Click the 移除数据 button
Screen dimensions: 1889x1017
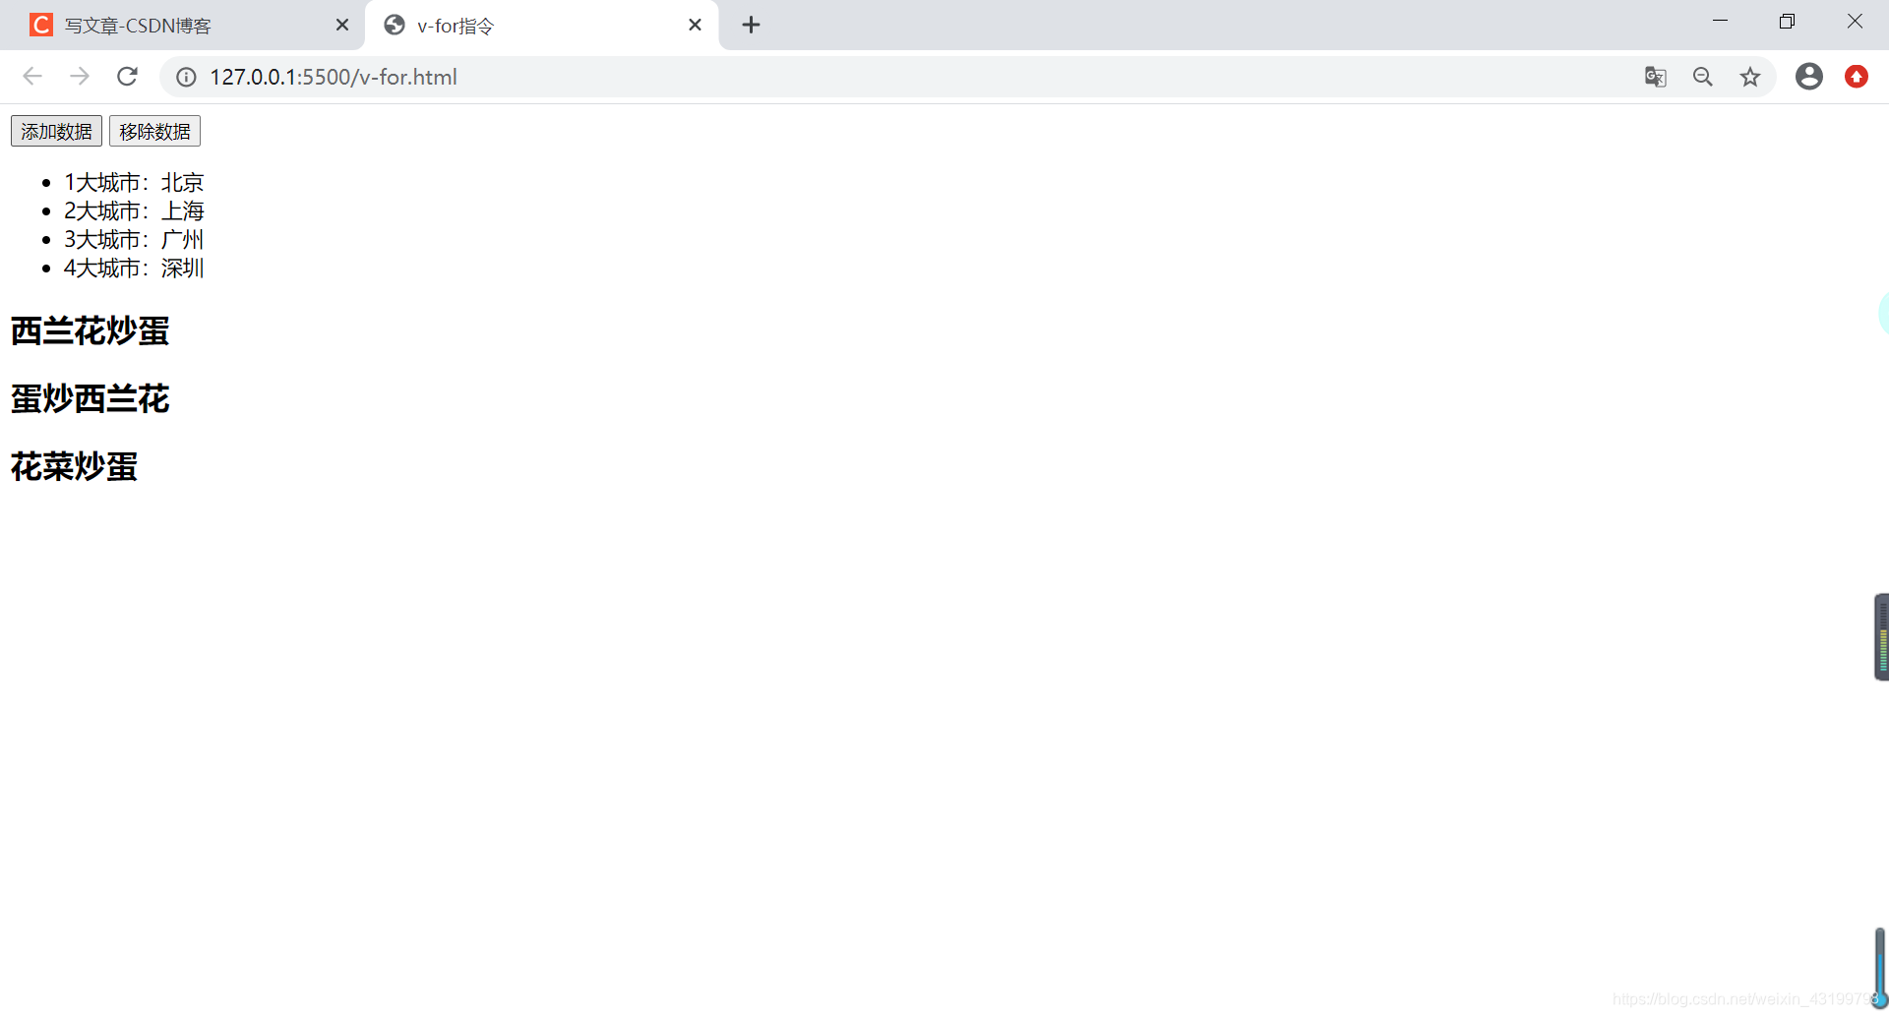tap(154, 131)
